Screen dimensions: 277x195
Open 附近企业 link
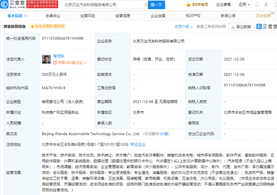pyautogui.click(x=138, y=144)
